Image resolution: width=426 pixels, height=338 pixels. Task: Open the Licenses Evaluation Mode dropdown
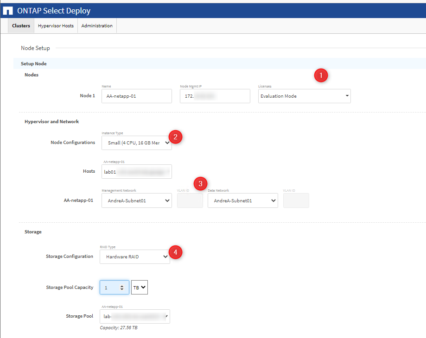[x=304, y=96]
